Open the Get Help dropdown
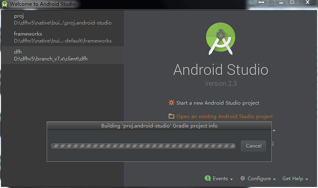 click(x=295, y=178)
